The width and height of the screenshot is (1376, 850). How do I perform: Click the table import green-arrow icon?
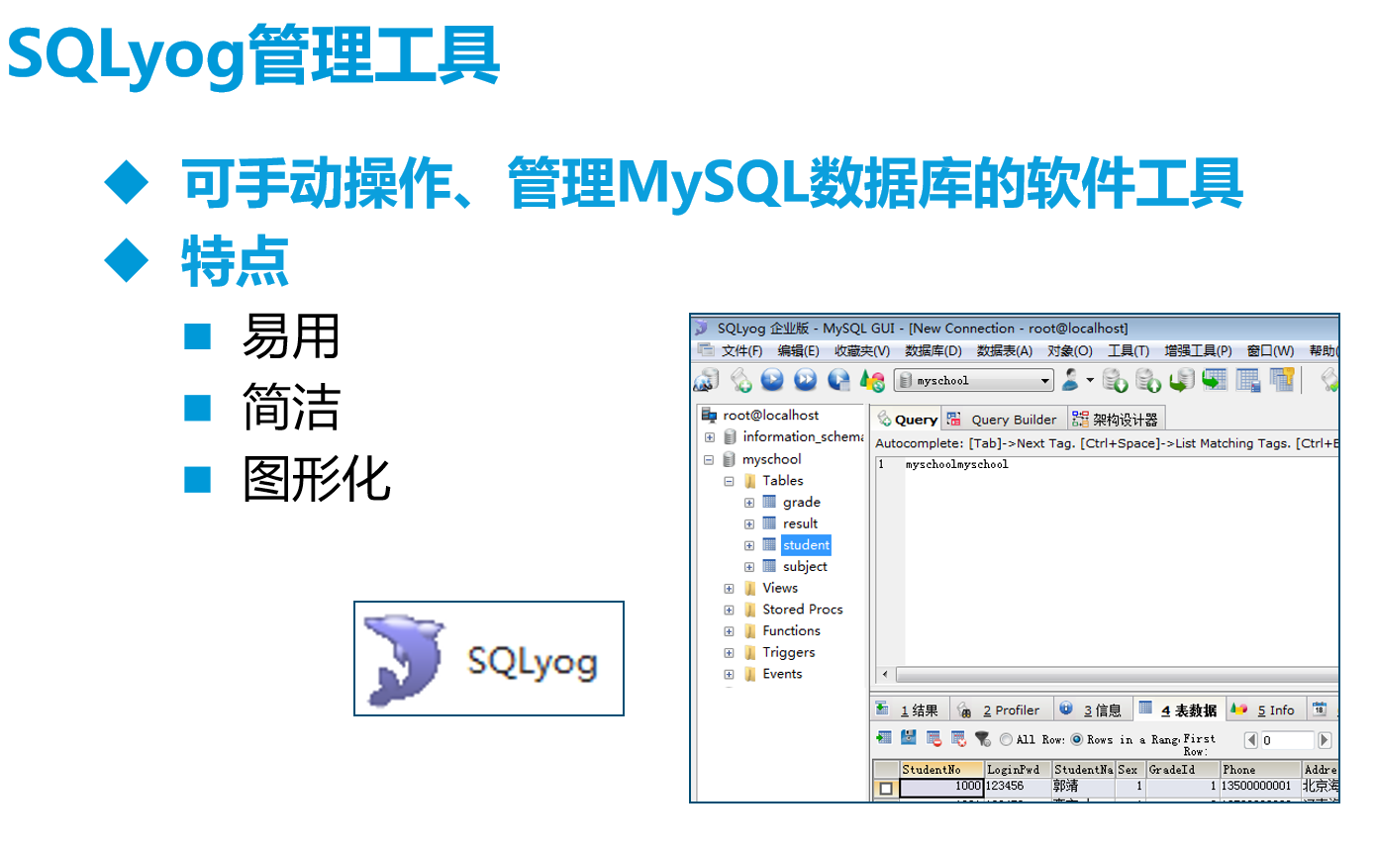(x=1215, y=380)
